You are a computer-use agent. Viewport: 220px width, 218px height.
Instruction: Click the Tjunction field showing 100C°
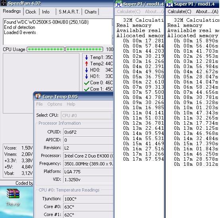coord(88,199)
